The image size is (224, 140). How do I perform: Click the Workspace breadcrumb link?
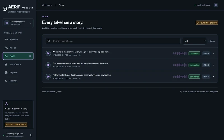47,5
